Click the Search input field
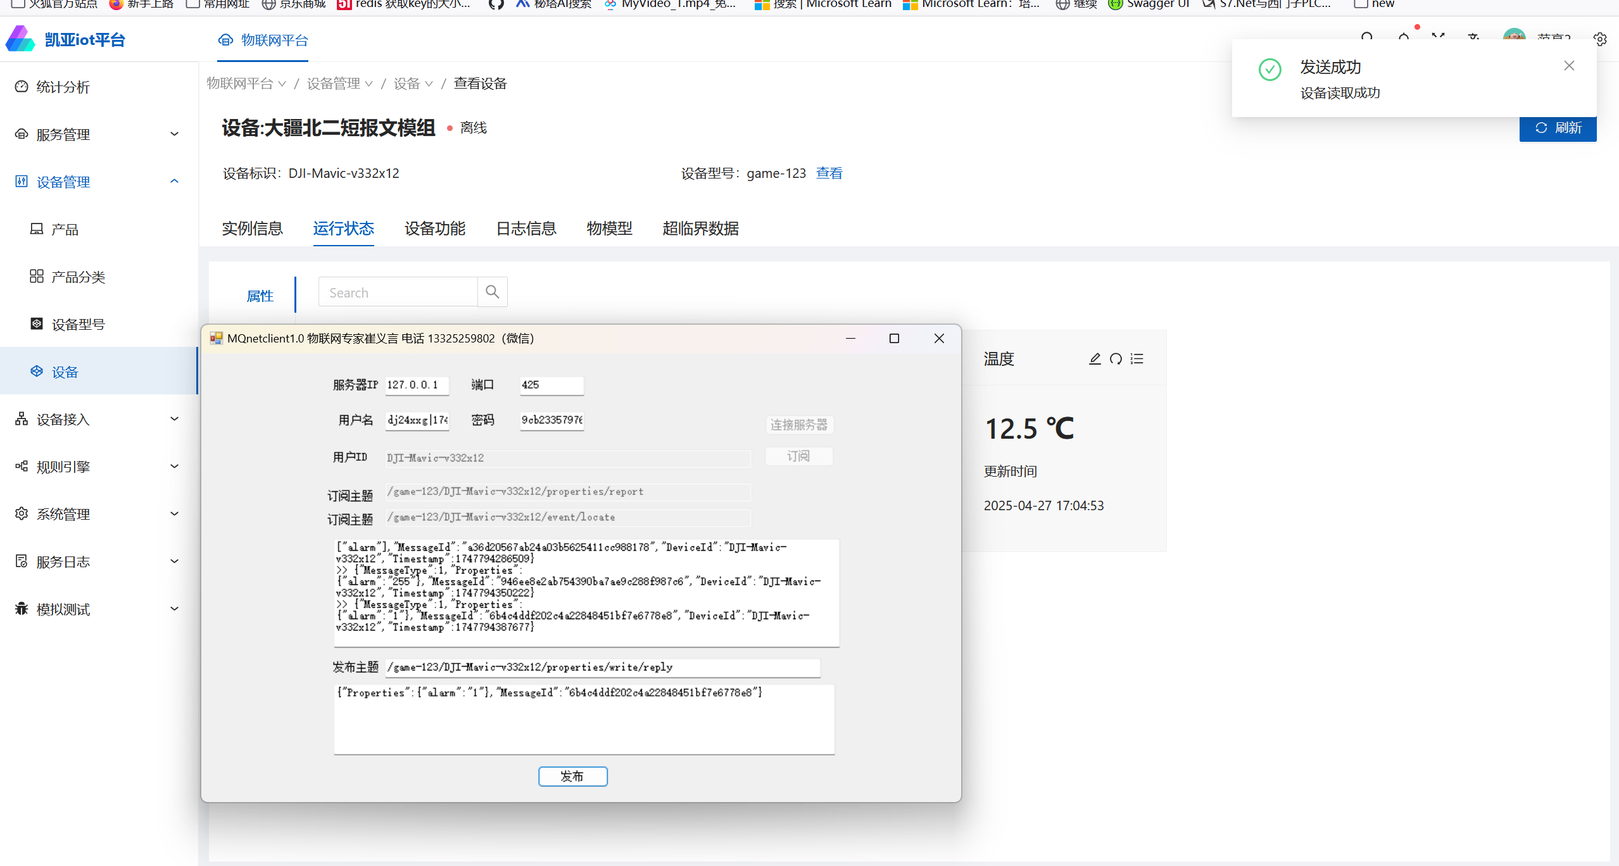The height and width of the screenshot is (866, 1619). coord(398,292)
